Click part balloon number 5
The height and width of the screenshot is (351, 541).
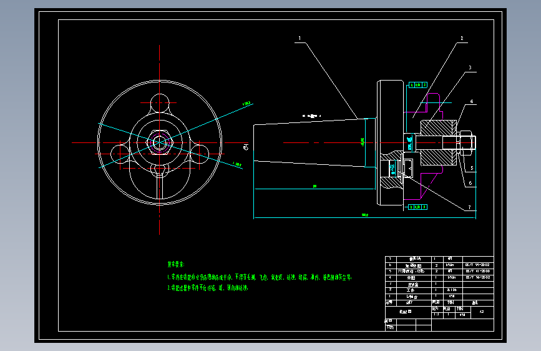[x=472, y=168]
